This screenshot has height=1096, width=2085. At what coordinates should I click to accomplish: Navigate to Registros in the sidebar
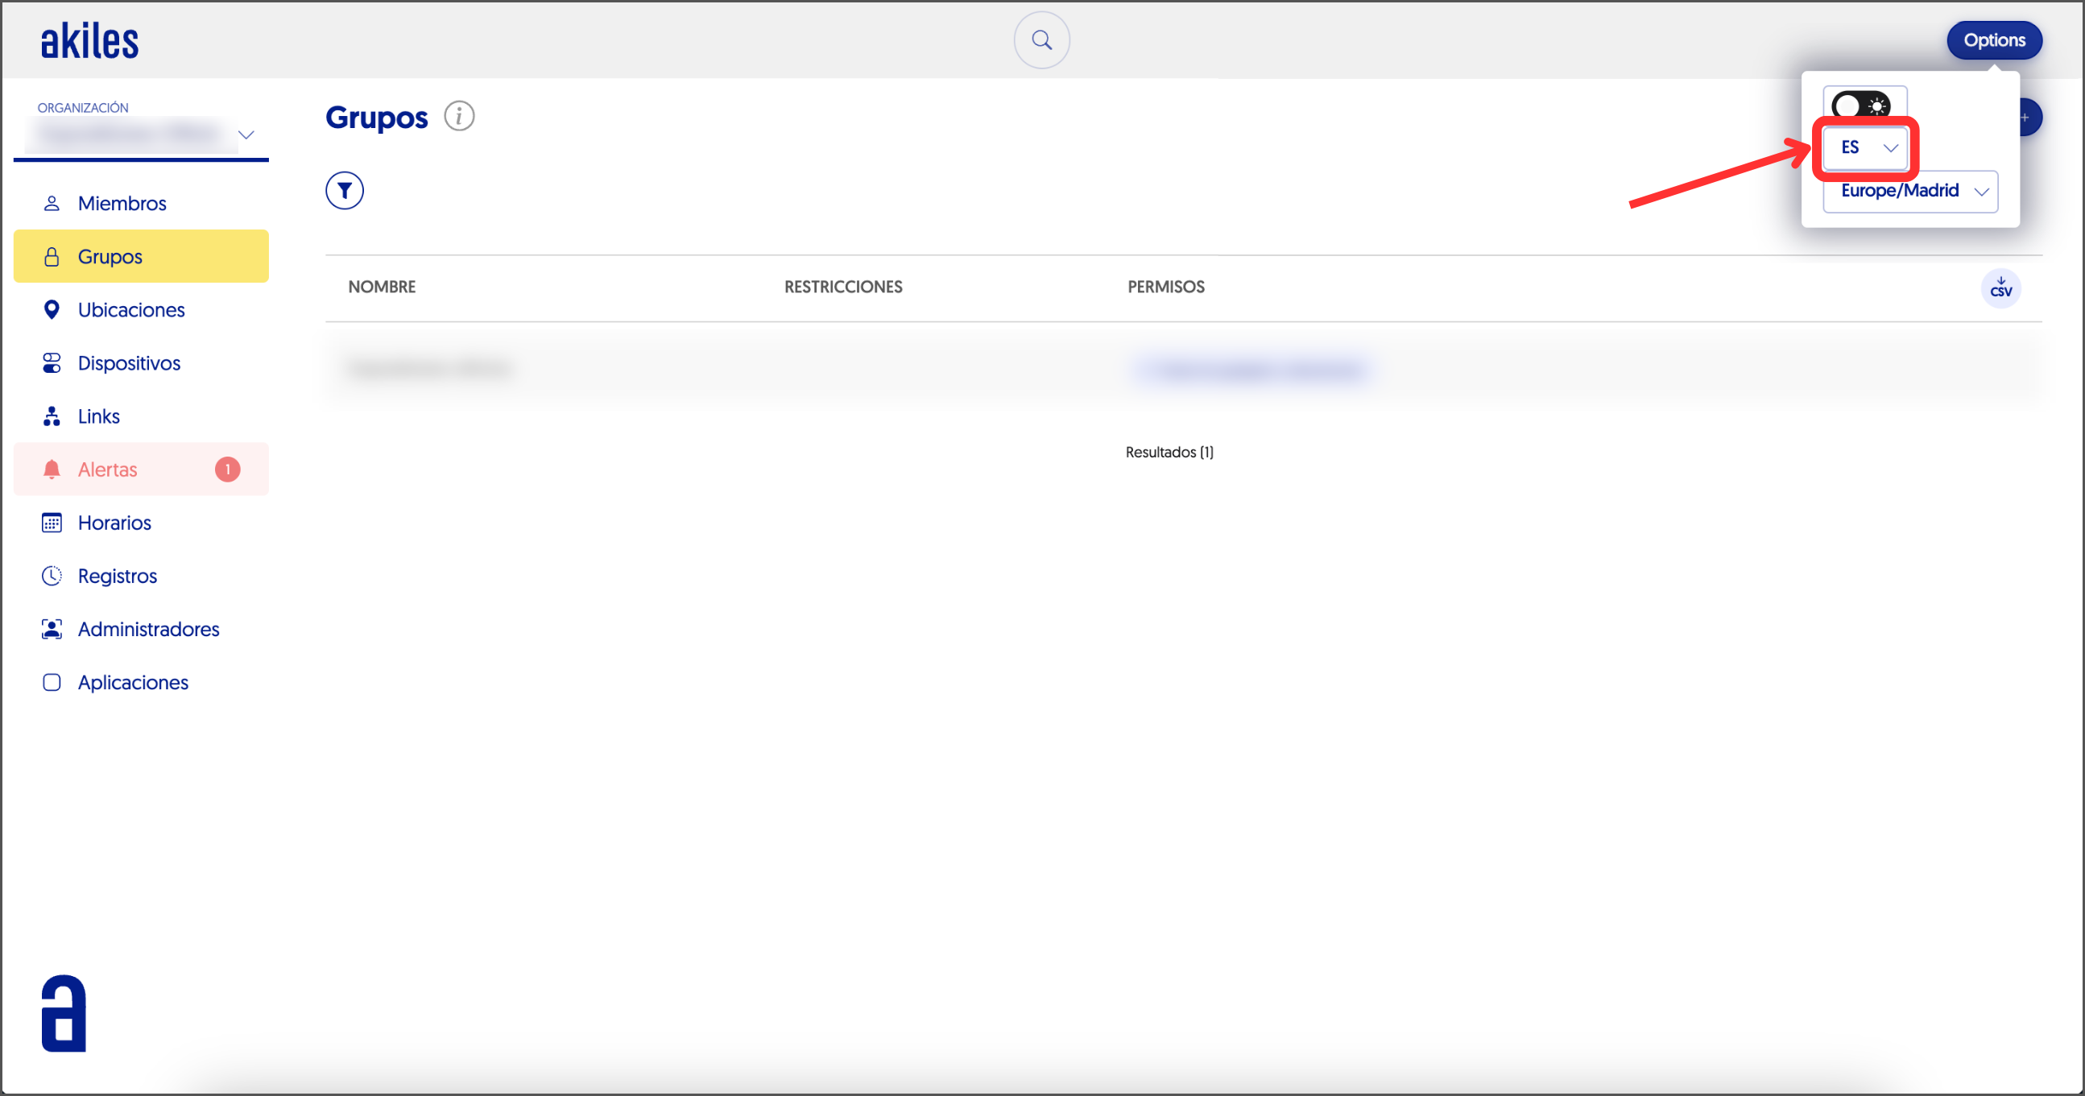118,577
